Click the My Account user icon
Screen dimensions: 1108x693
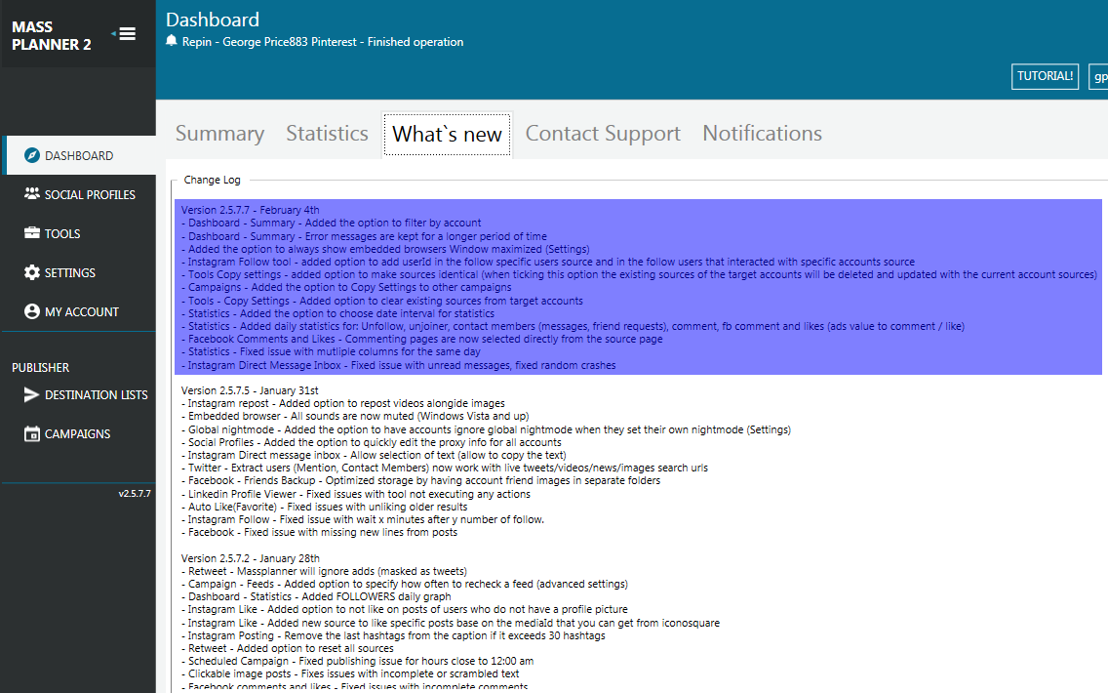[31, 311]
